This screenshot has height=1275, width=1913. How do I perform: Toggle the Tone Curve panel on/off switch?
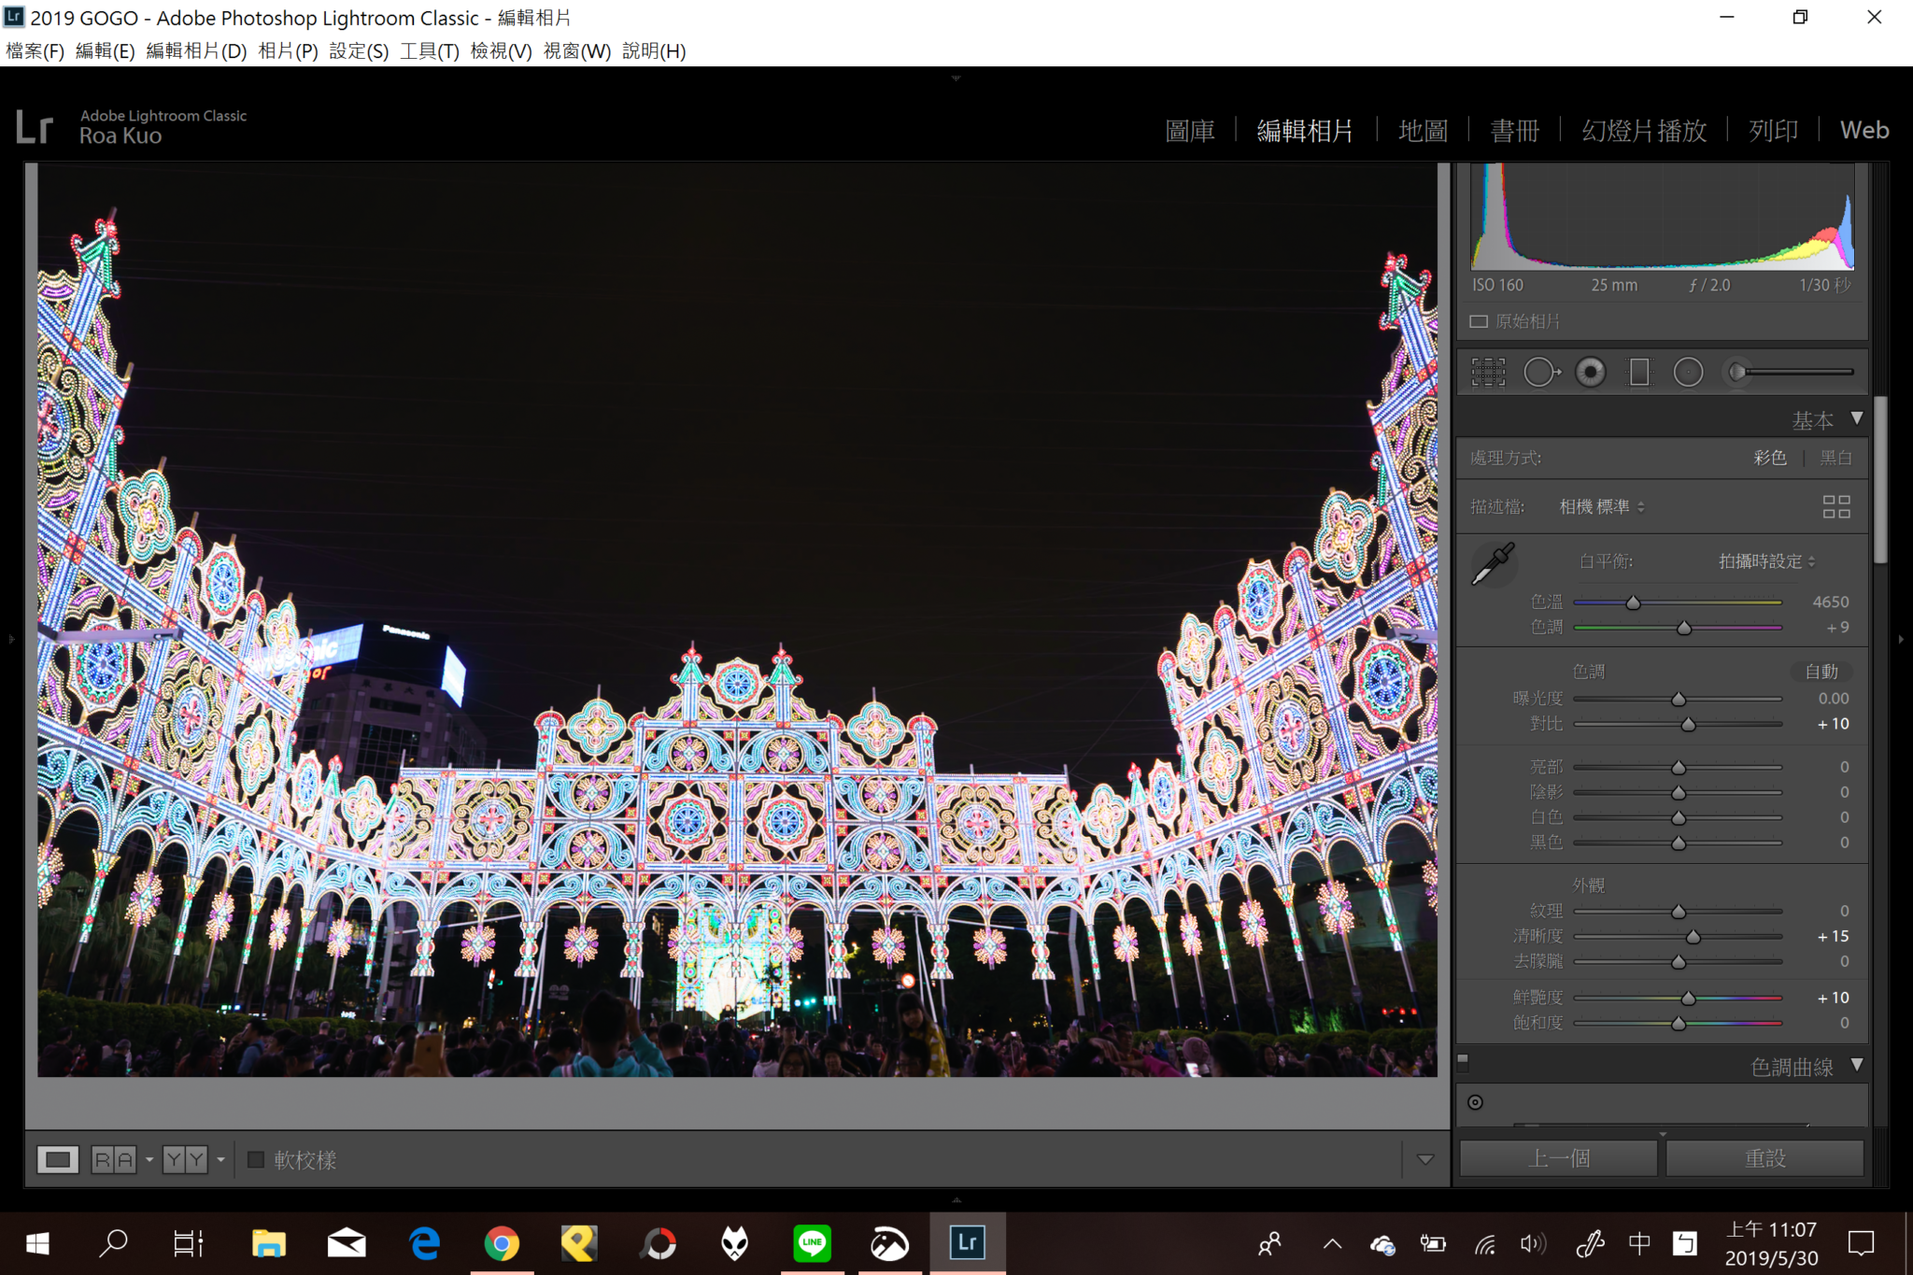pyautogui.click(x=1464, y=1061)
